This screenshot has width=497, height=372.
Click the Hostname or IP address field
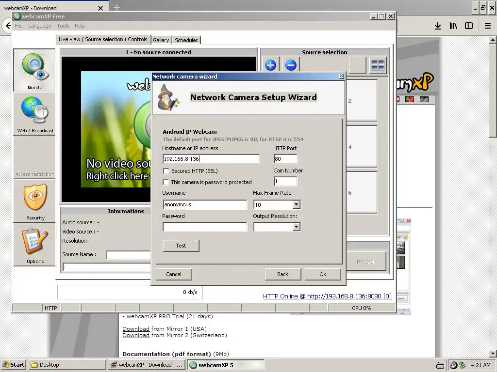coord(211,159)
